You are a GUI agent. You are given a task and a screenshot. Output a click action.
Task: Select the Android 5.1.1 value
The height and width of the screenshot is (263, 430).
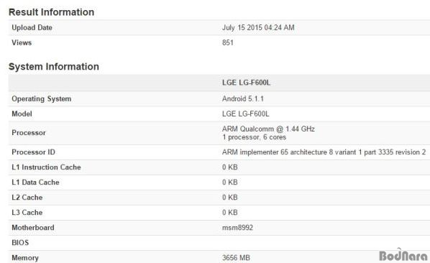pyautogui.click(x=243, y=98)
